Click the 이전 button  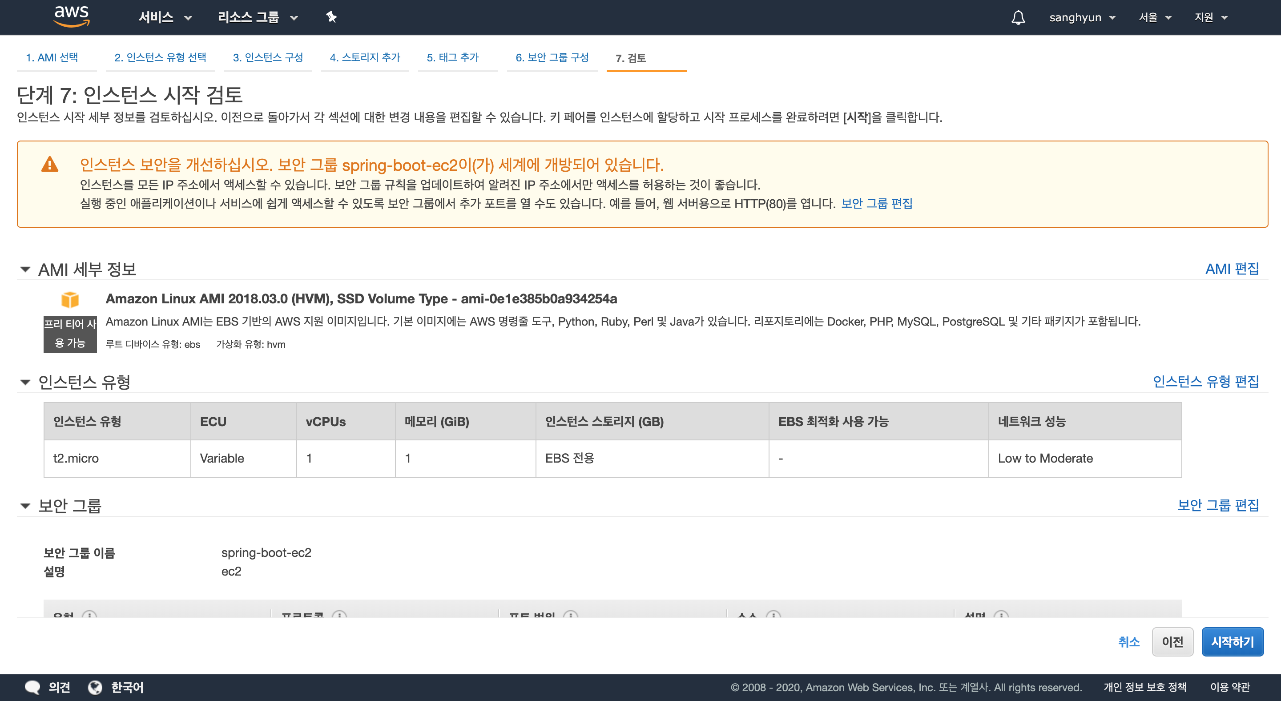[x=1172, y=642]
